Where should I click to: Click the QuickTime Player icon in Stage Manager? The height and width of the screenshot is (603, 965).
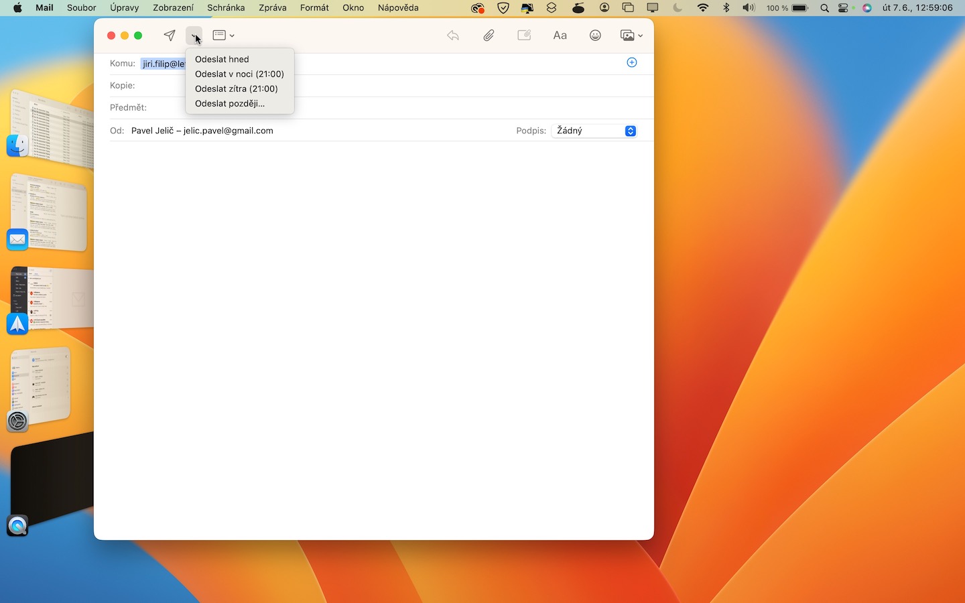click(17, 525)
